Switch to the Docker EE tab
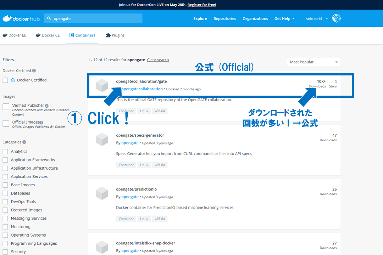The image size is (383, 255). (x=15, y=35)
